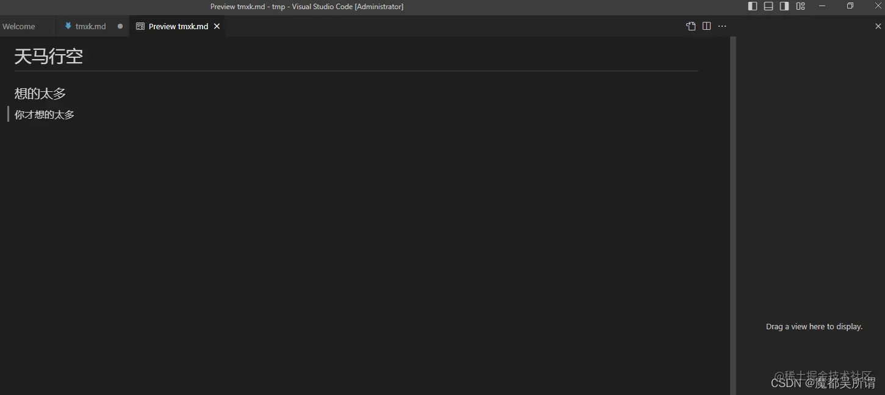The height and width of the screenshot is (395, 885).
Task: Toggle the bottom panel layout icon
Action: [x=769, y=6]
